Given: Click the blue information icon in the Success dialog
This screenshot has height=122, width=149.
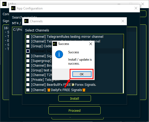Looking at the screenshot, I should pyautogui.click(x=59, y=54).
